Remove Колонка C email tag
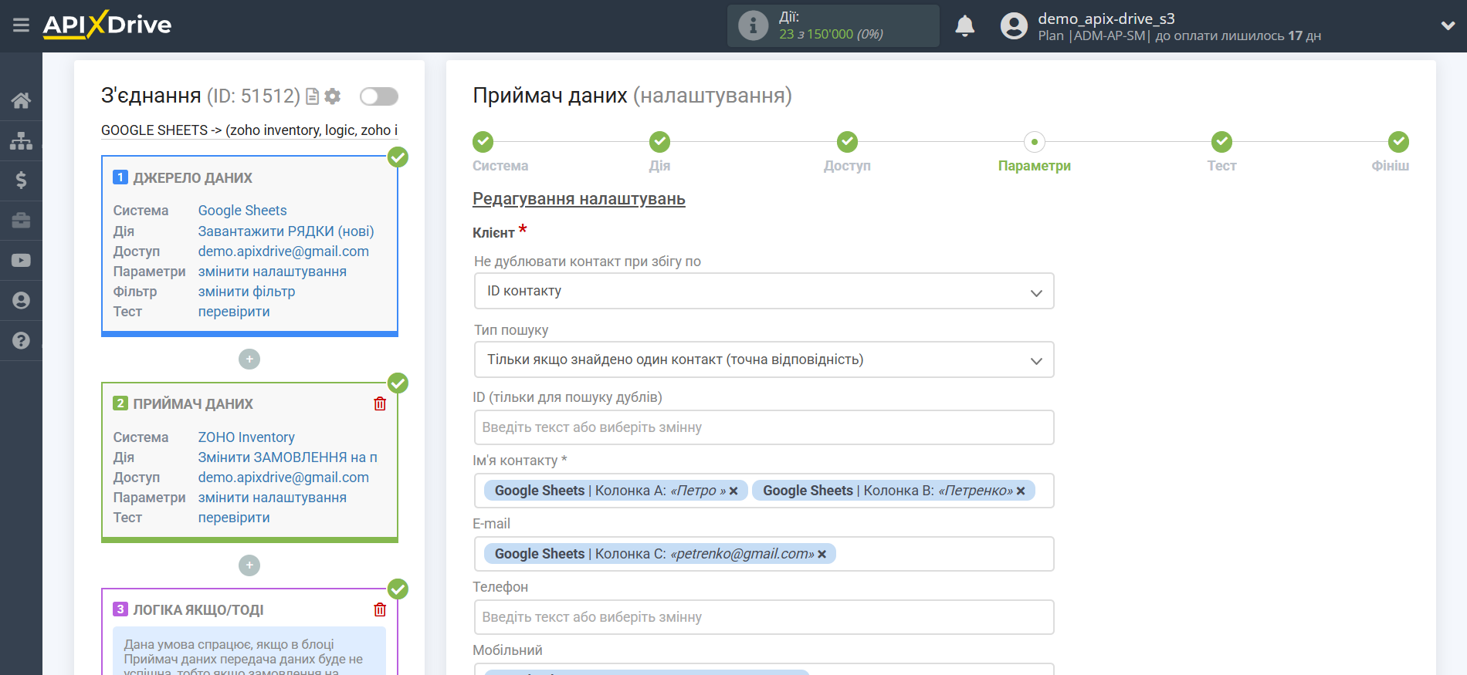 [822, 554]
